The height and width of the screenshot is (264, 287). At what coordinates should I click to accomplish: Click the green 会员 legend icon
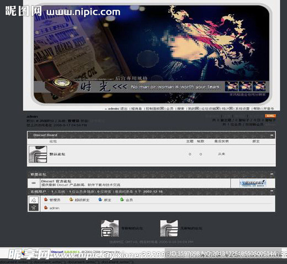pos(122,200)
